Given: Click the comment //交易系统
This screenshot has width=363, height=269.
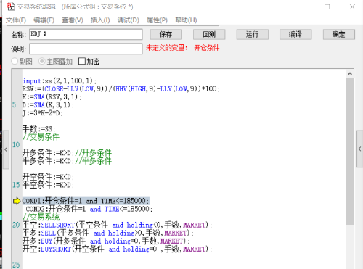Looking at the screenshot, I should pos(41,217).
